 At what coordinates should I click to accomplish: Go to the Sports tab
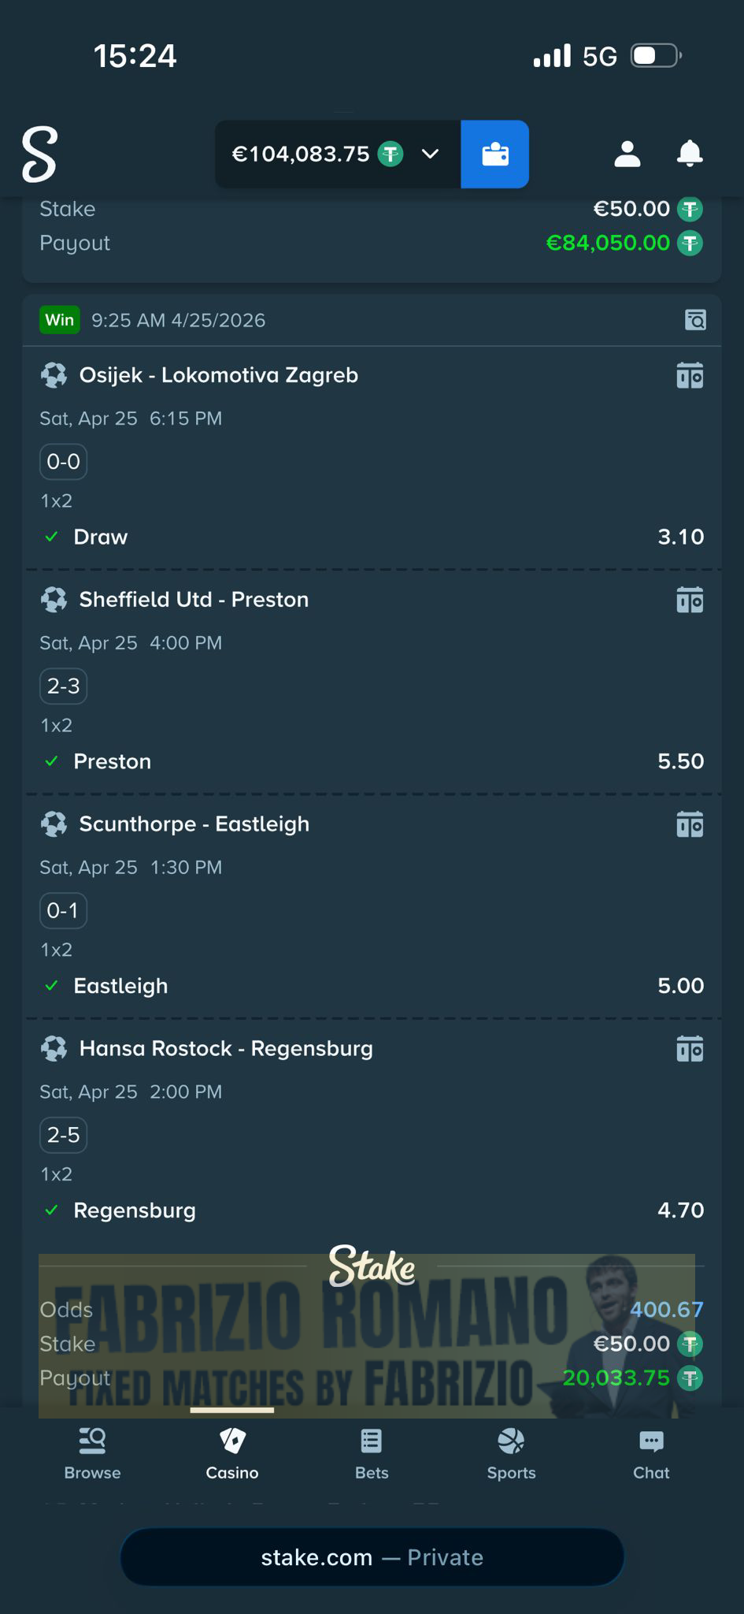[x=511, y=1454]
